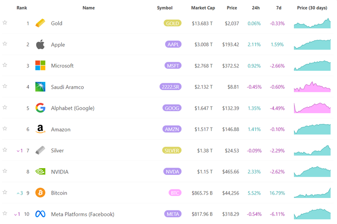Viewport: 337px width, 224px height.
Task: Sort by the Symbol header
Action: pos(165,8)
